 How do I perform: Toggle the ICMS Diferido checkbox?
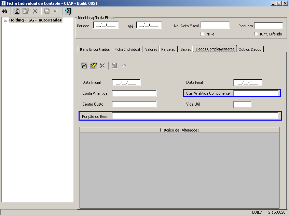(x=256, y=34)
